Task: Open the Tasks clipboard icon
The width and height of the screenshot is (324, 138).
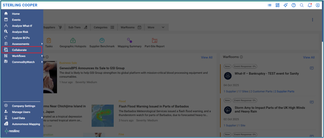Action: click(49, 40)
